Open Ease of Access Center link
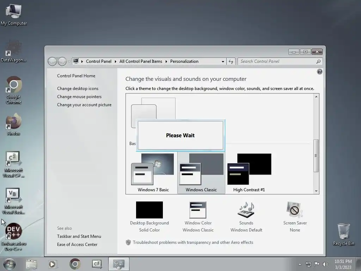The height and width of the screenshot is (271, 361). tap(77, 245)
